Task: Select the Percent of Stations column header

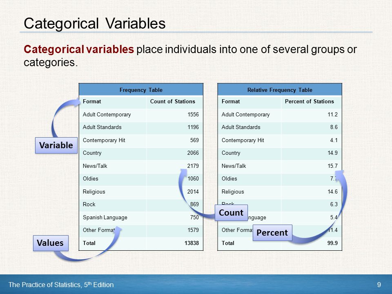Action: 309,102
